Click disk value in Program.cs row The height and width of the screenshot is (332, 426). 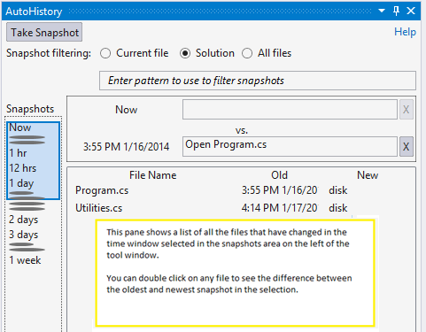point(338,190)
